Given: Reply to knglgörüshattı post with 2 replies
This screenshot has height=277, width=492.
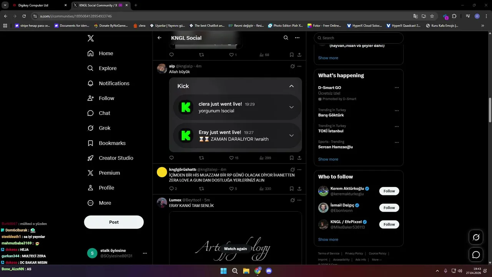Looking at the screenshot, I should pyautogui.click(x=173, y=189).
